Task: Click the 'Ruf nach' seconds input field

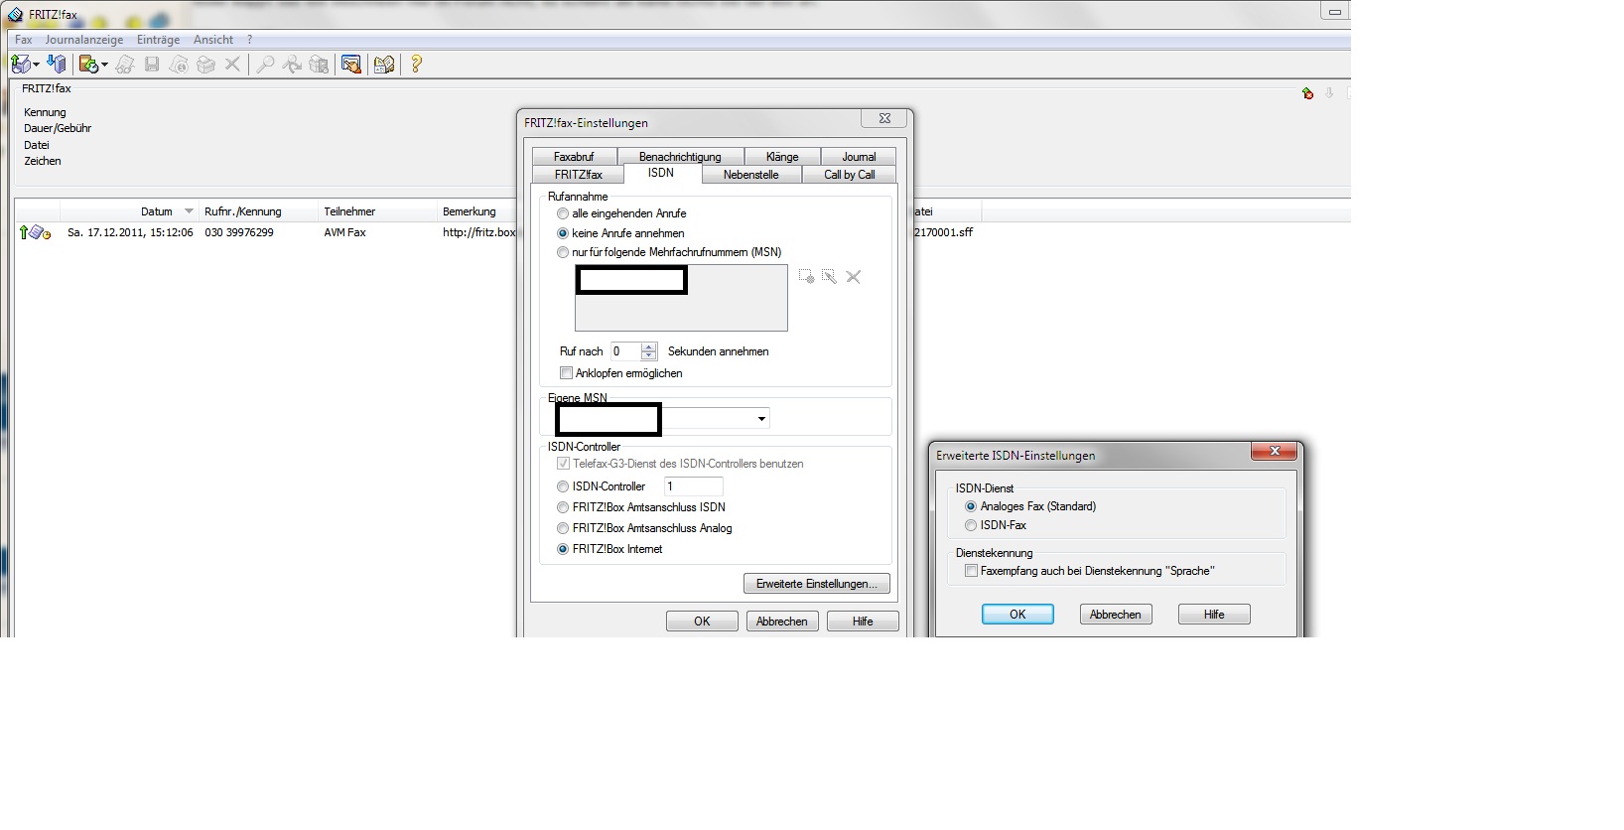Action: (626, 351)
